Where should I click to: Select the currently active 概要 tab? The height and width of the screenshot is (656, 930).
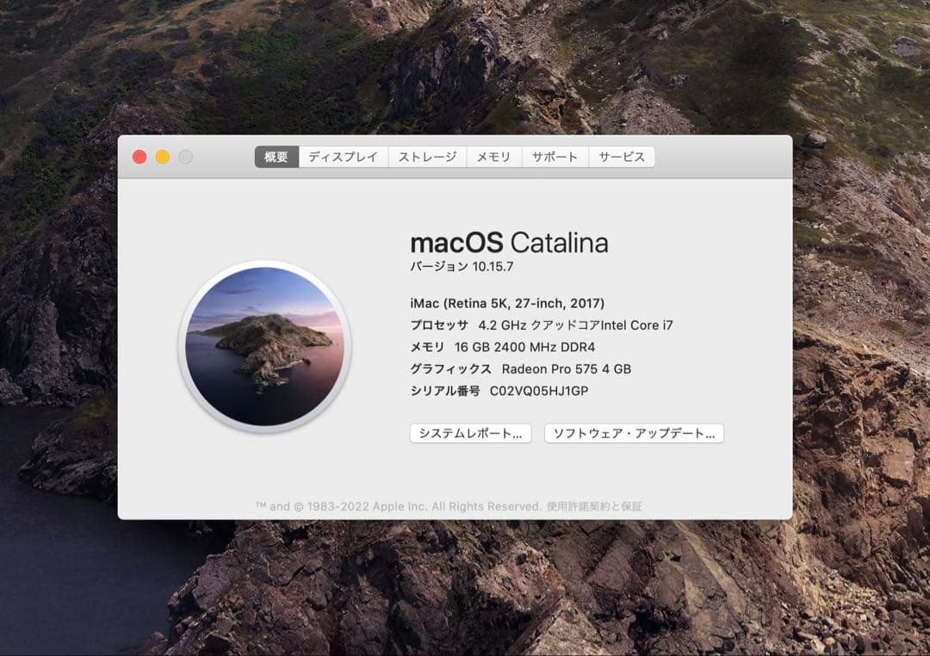coord(275,156)
